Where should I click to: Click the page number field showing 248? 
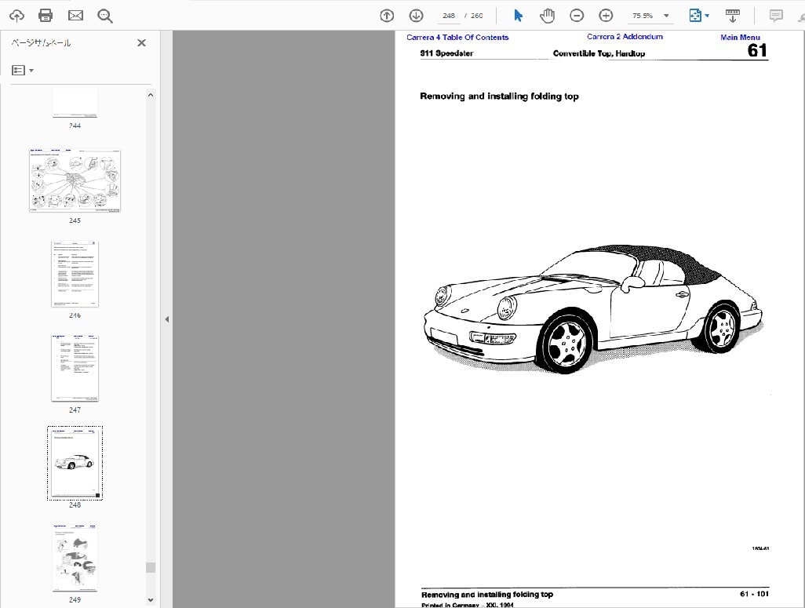click(449, 16)
